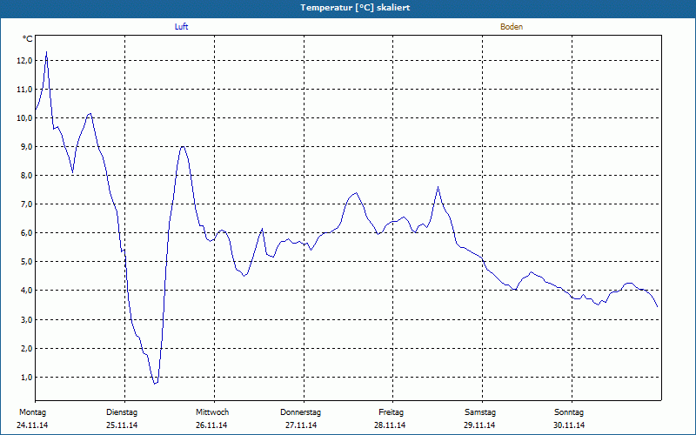The height and width of the screenshot is (435, 696).
Task: Select the '°C' unit label
Action: click(28, 39)
